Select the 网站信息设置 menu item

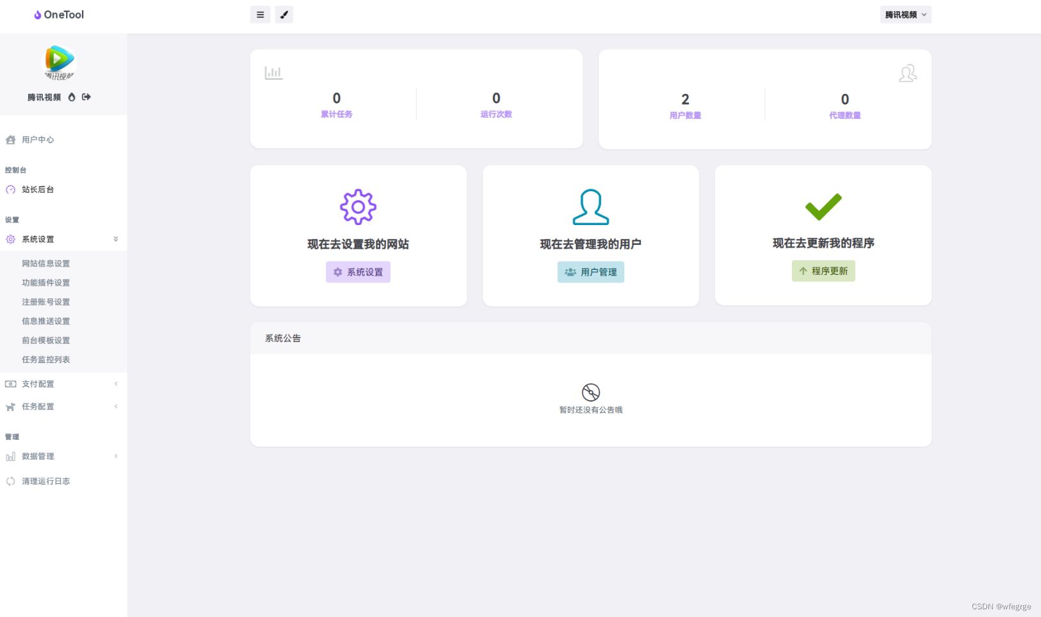[x=45, y=263]
